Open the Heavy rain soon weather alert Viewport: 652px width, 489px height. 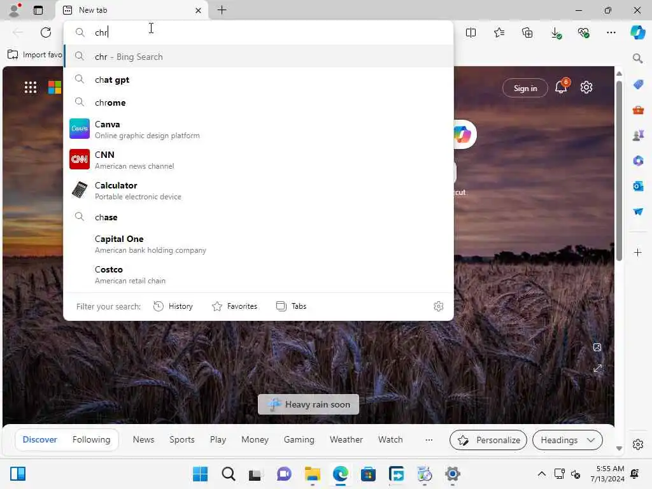(309, 404)
